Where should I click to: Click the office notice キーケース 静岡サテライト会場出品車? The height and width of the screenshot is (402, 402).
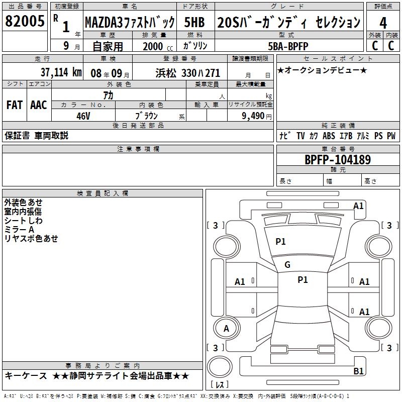pos(97,376)
